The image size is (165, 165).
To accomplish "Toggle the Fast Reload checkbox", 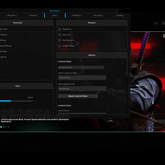I will 60,40.
